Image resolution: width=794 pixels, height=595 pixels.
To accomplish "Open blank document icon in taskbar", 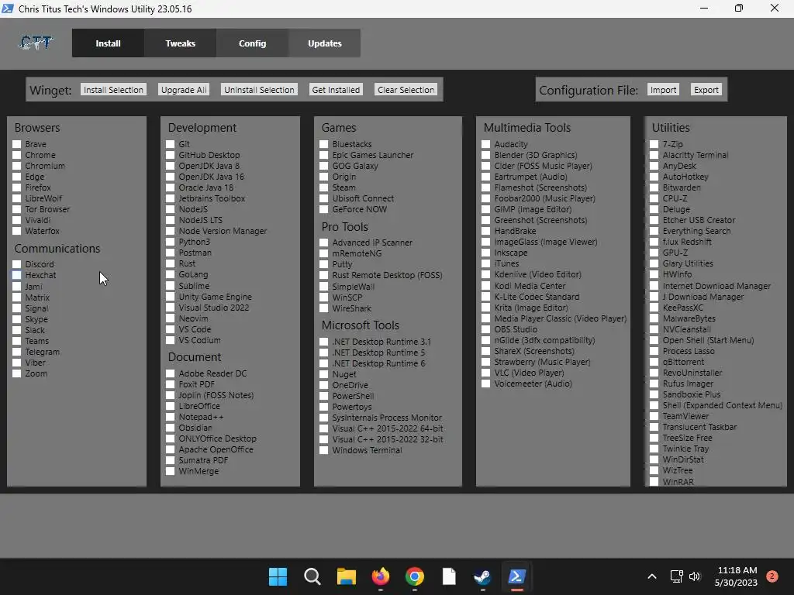I will (x=449, y=576).
